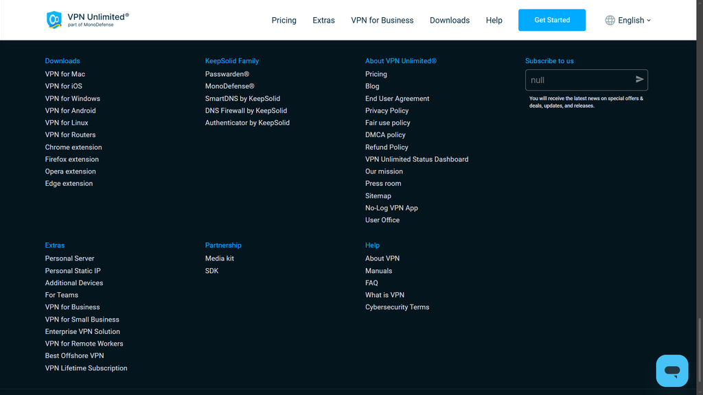
Task: Open footer VPN for Business link
Action: (72, 307)
